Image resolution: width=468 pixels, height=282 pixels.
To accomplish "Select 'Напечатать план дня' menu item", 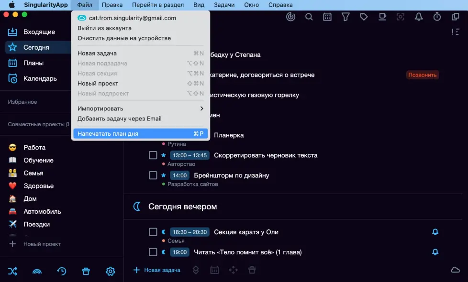I will tap(140, 133).
